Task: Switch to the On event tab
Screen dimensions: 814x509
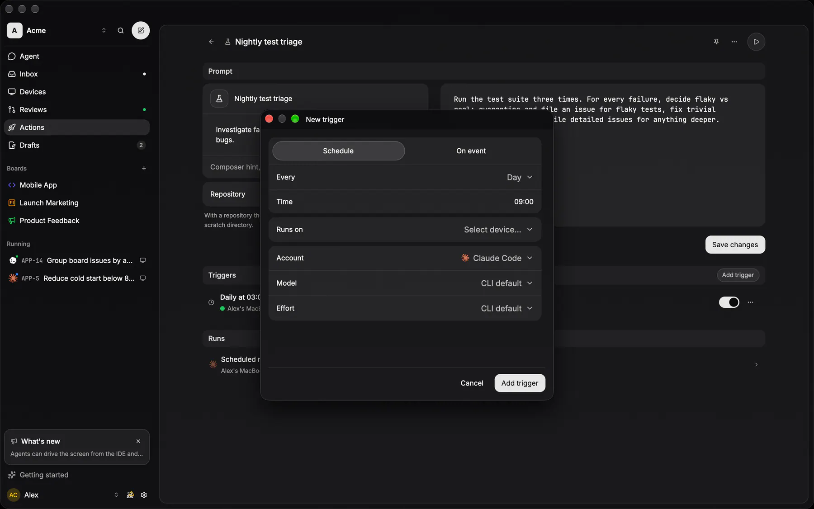Action: coord(471,151)
